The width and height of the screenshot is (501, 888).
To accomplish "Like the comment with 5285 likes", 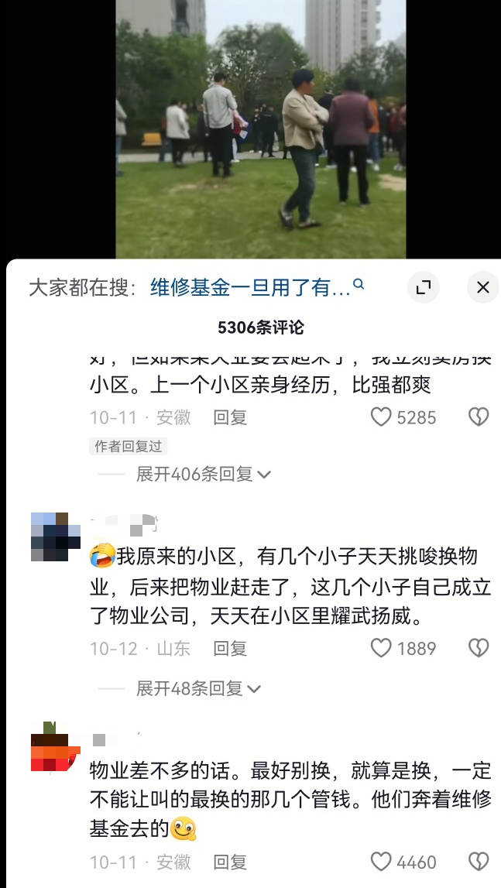I will (x=381, y=417).
